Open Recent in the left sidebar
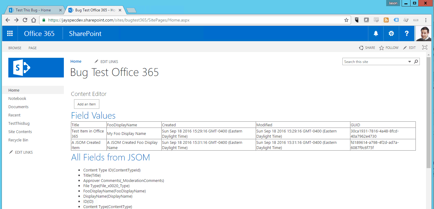This screenshot has width=434, height=209. pos(14,115)
